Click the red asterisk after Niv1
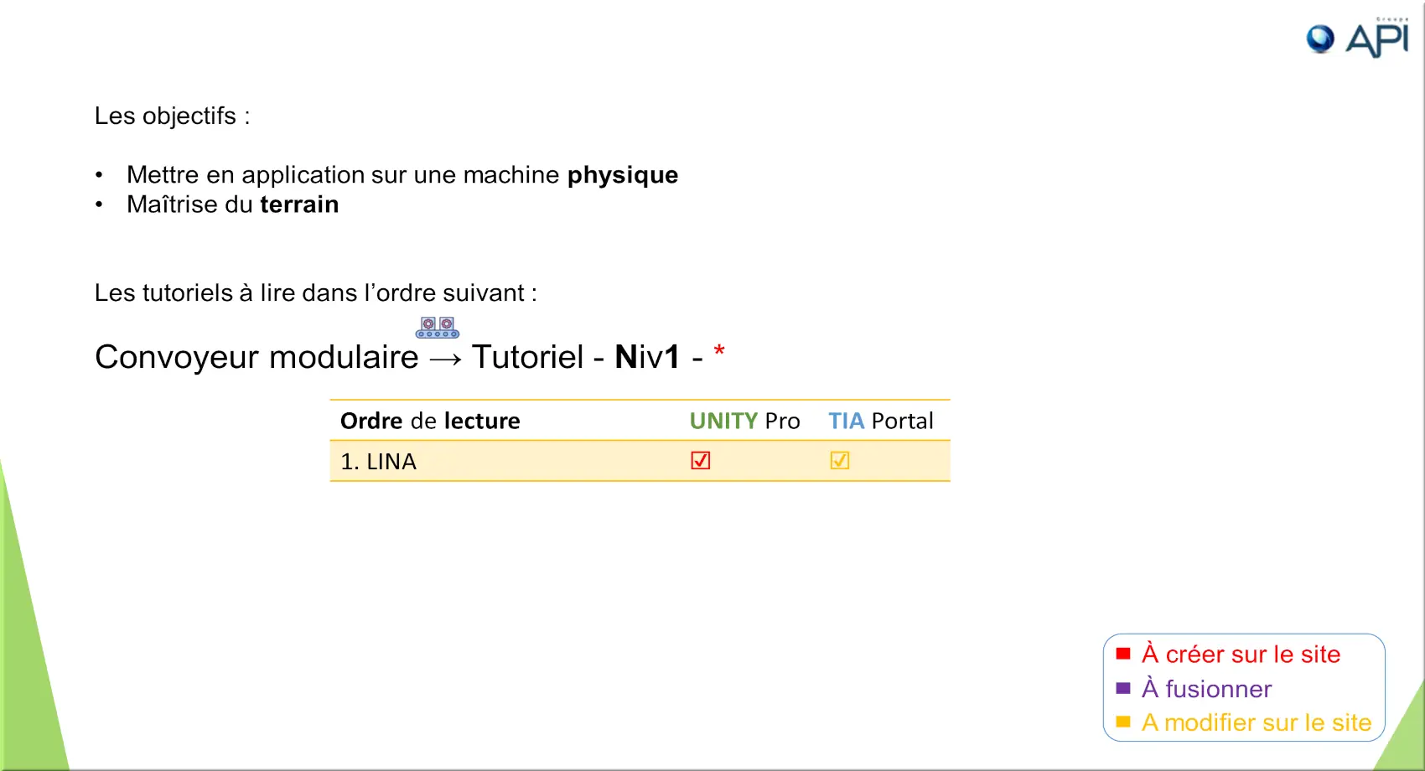Viewport: 1425px width, 771px height. (x=719, y=351)
